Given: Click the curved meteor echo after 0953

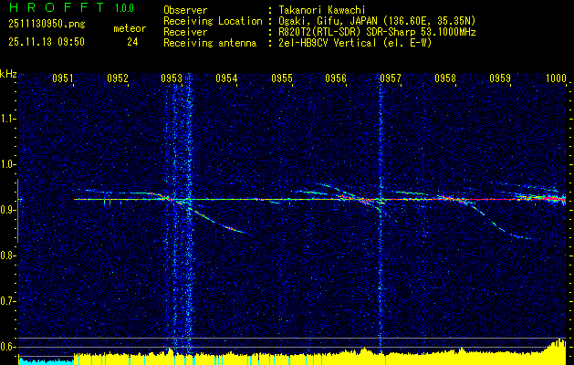Looking at the screenshot, I should [x=216, y=220].
